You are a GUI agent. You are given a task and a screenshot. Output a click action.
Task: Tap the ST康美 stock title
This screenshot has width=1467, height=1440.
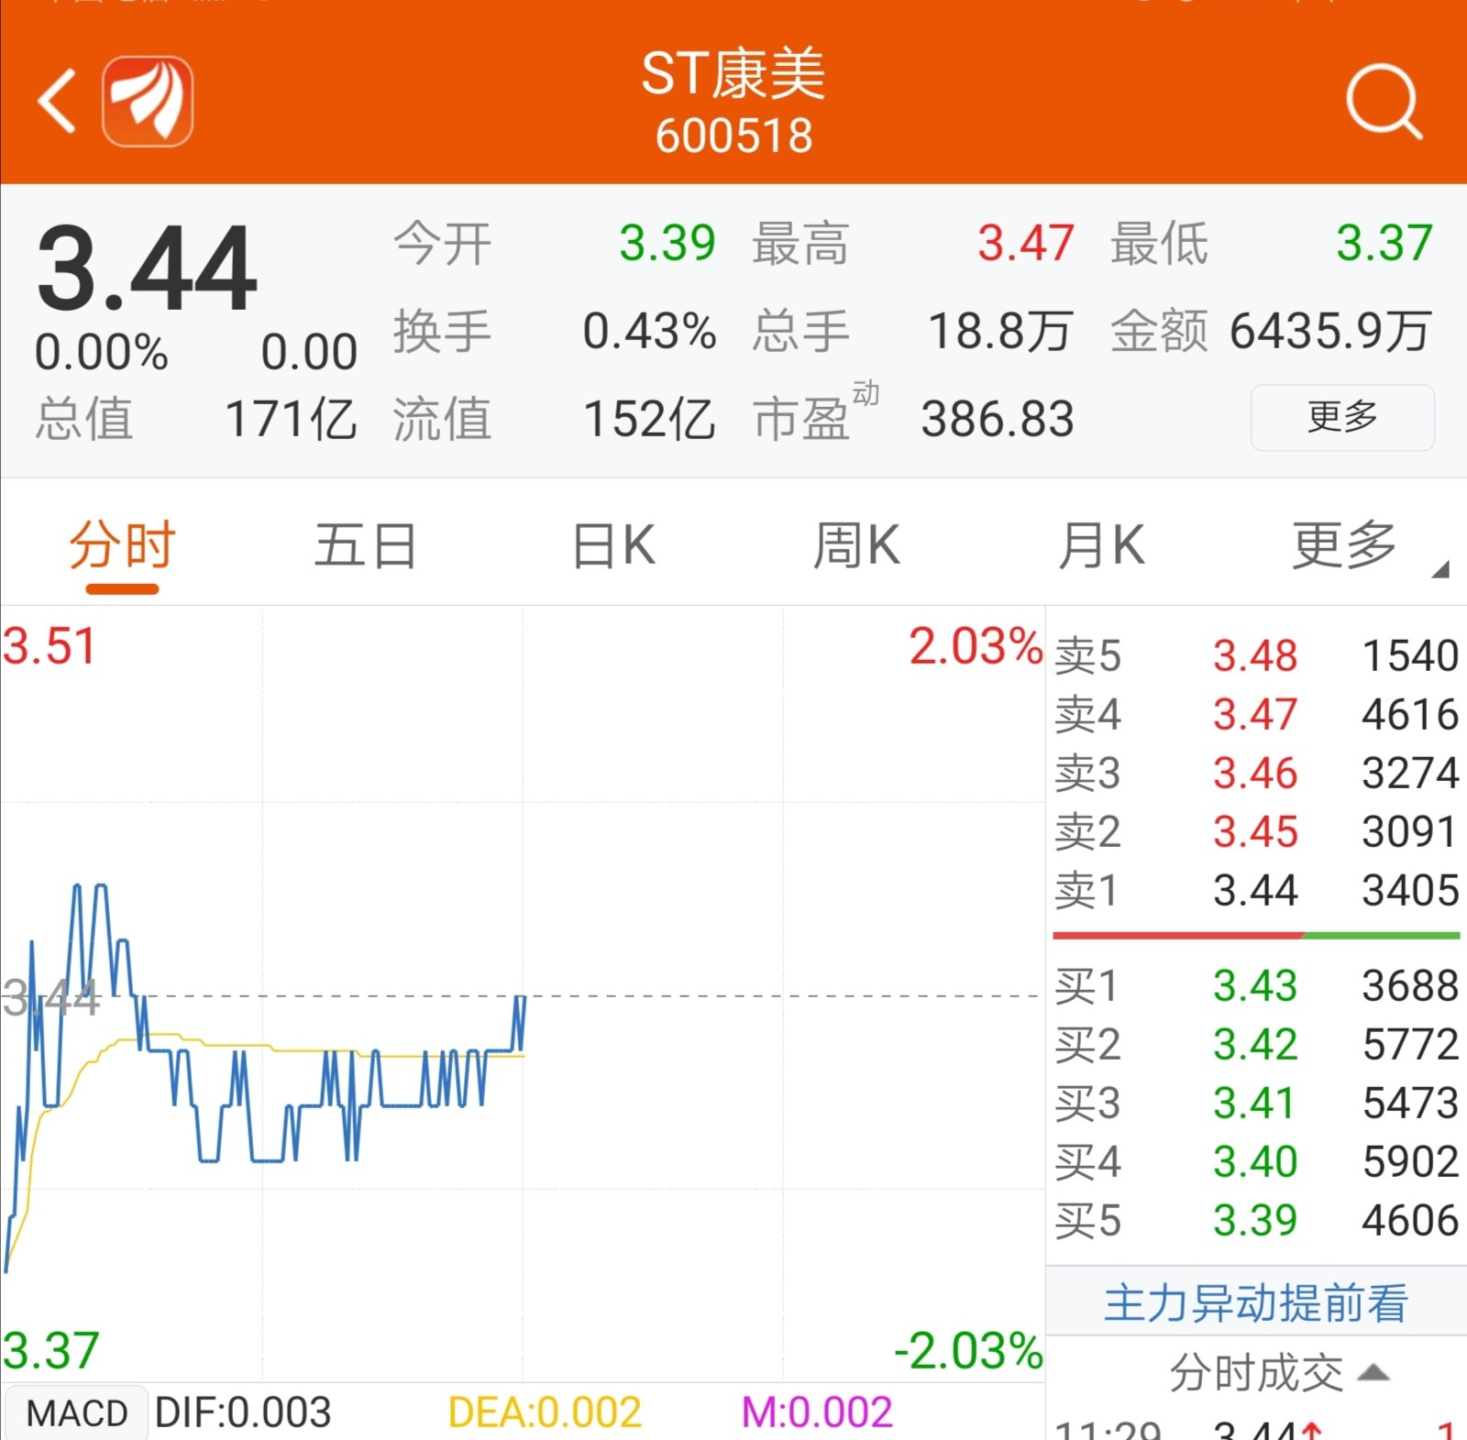(x=733, y=74)
